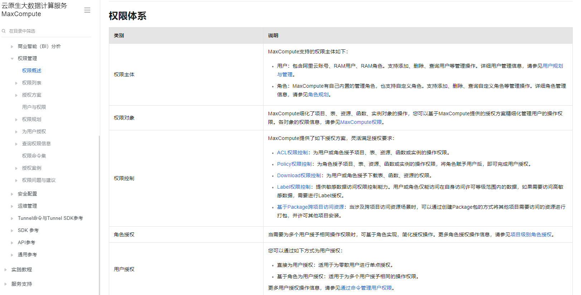Select SDK 参考 in the sidebar
Screen dimensions: 581x295
point(28,230)
